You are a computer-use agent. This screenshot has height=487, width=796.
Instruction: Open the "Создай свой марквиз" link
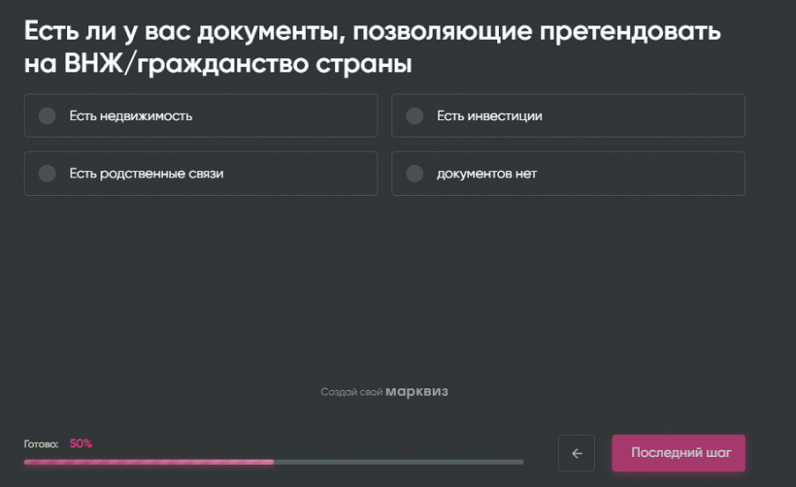coord(384,392)
